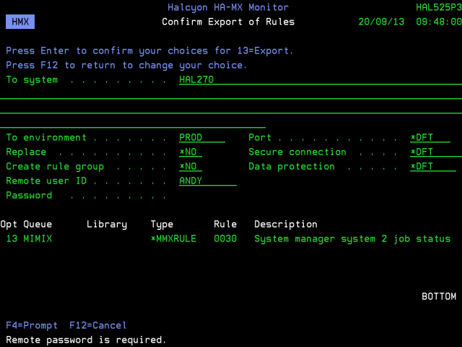Click the Queue column header
Viewport: 462px width, 347px height.
(38, 224)
